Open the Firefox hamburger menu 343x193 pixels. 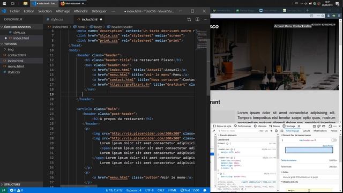coord(339,16)
